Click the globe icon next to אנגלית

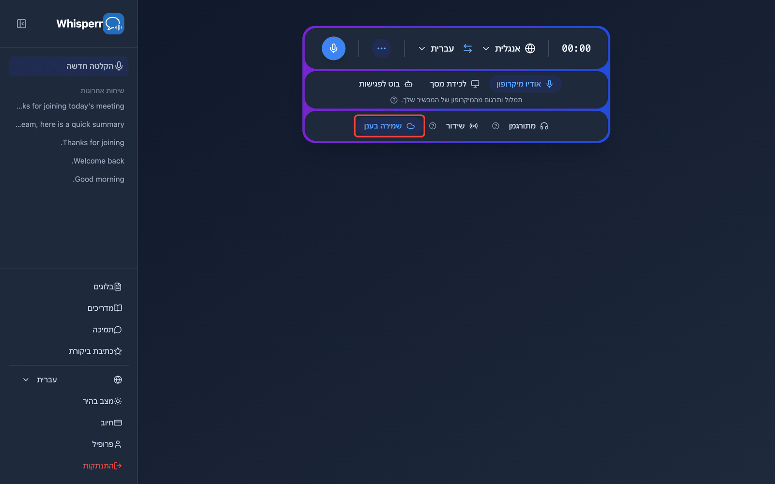point(530,48)
